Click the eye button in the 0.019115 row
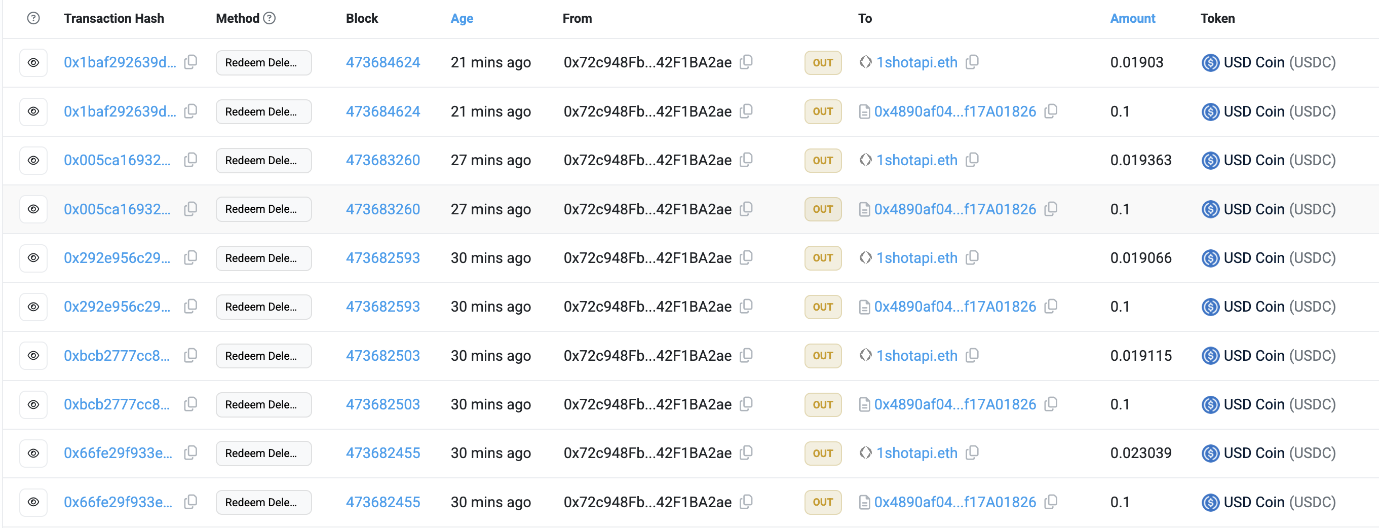The height and width of the screenshot is (528, 1379). coord(33,356)
